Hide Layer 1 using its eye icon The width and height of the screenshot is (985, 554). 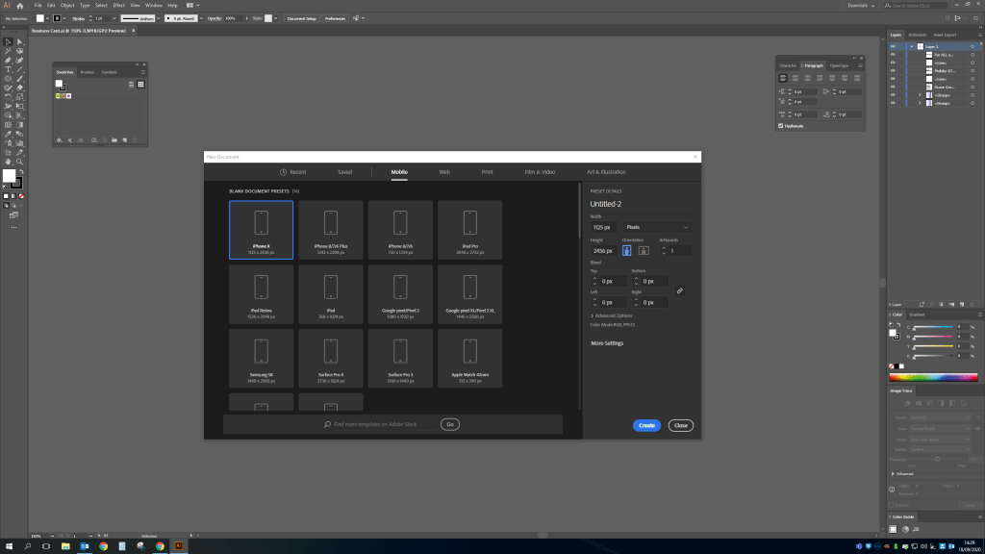[x=894, y=46]
